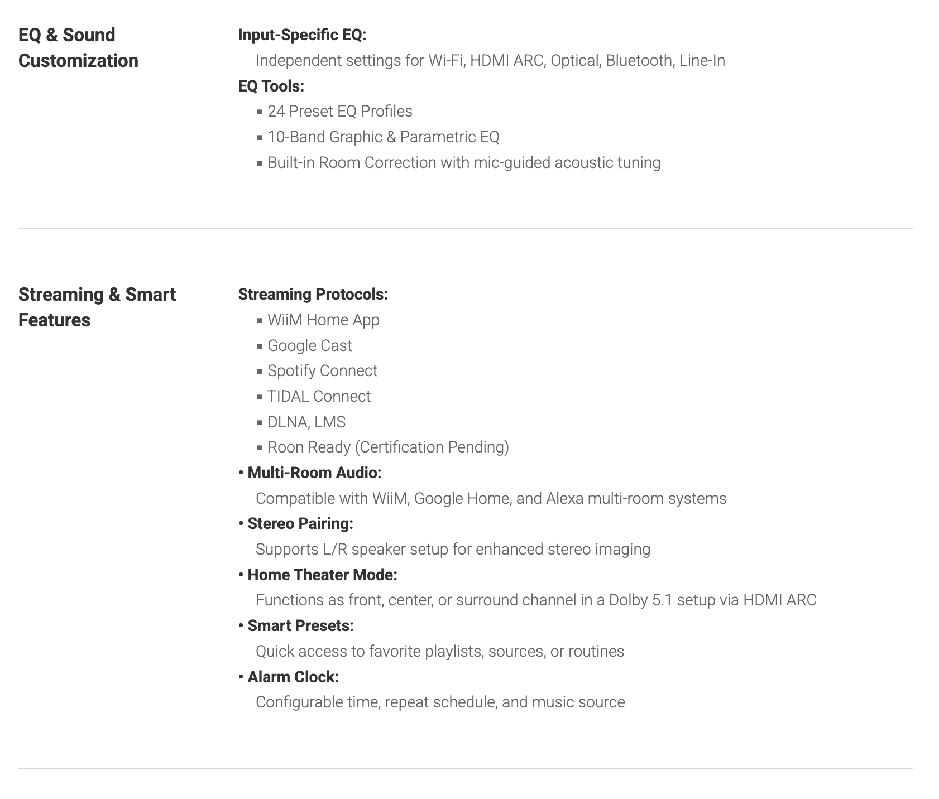939x799 pixels.
Task: Click the "EQ & Sound Customization" section heading
Action: [x=78, y=47]
